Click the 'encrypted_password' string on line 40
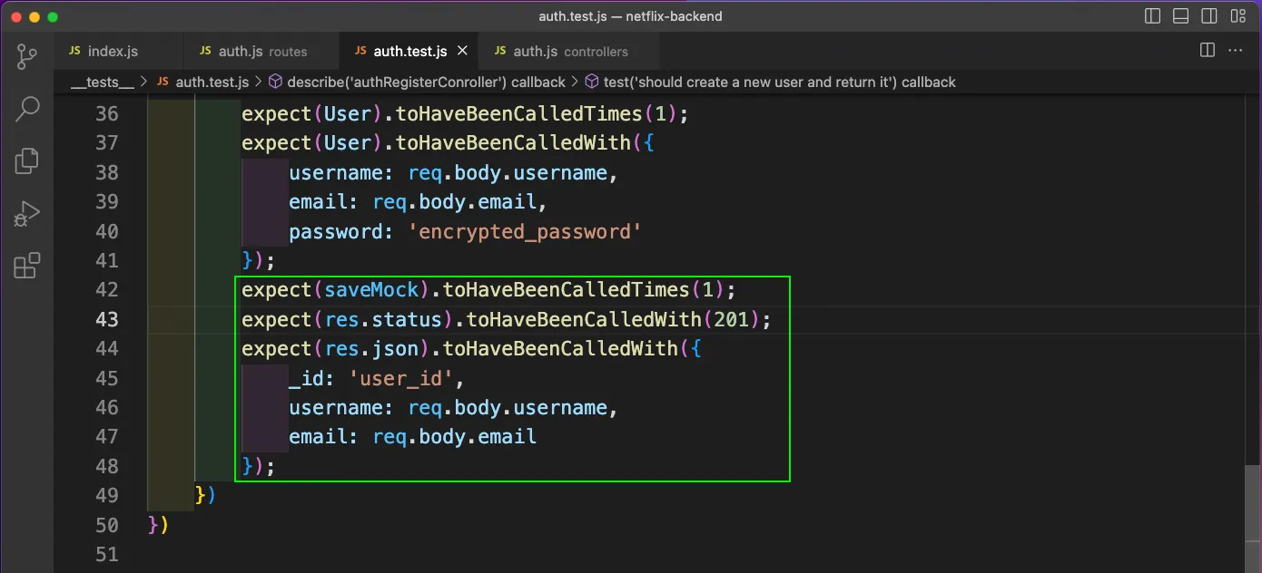 pos(525,232)
